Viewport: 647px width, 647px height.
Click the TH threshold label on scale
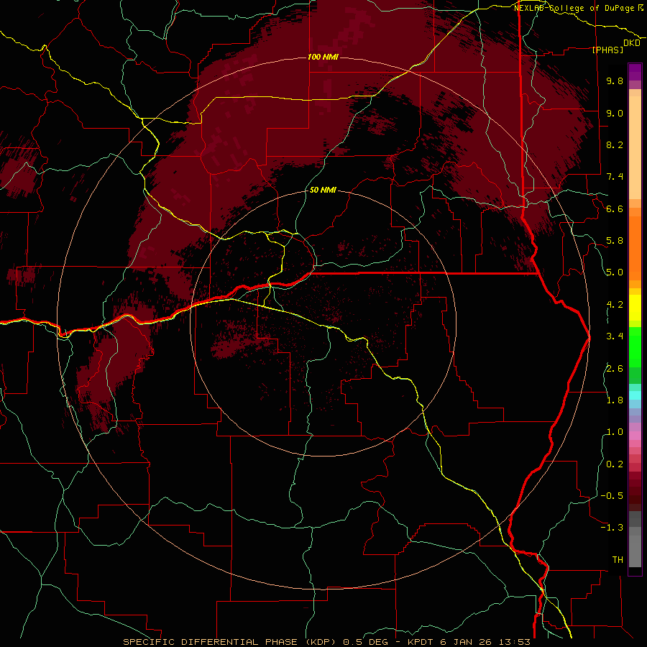[618, 560]
